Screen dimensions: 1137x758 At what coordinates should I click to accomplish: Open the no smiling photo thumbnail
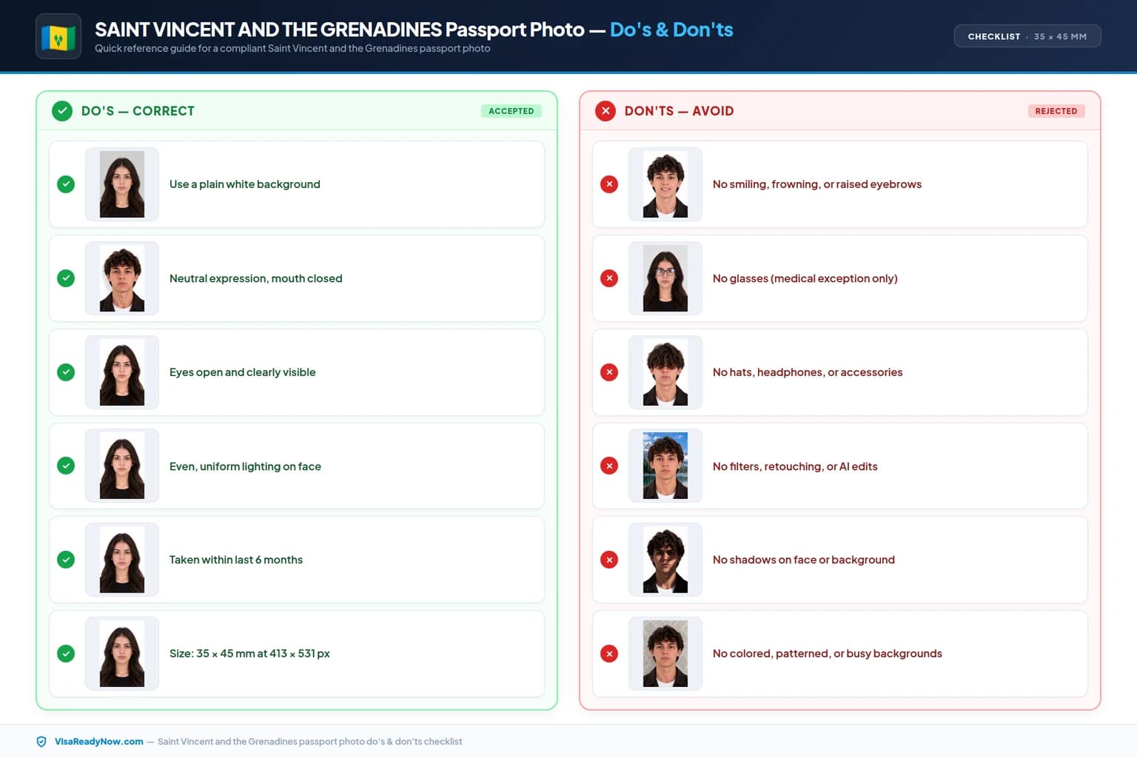tap(665, 184)
